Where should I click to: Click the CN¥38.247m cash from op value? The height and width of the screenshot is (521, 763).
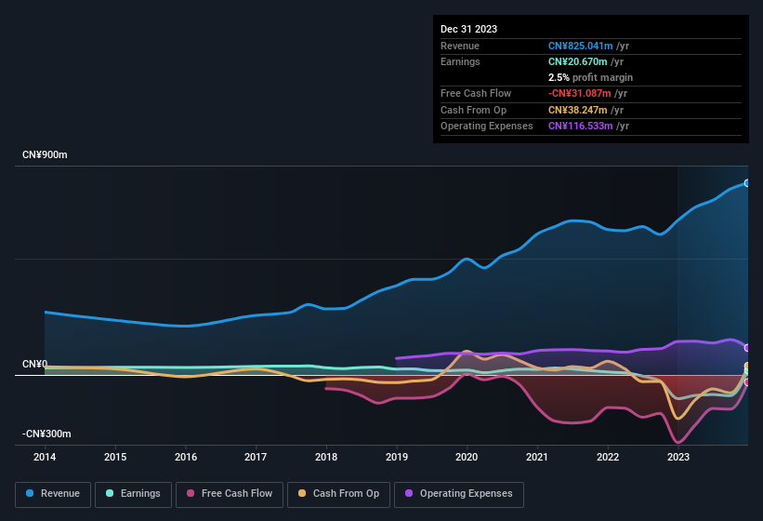tap(578, 110)
